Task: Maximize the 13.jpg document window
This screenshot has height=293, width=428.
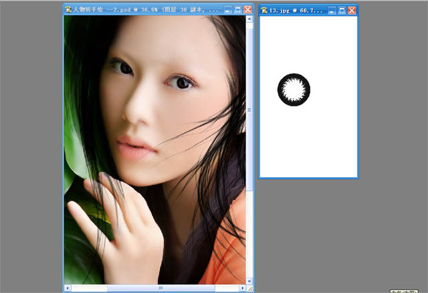Action: 342,11
